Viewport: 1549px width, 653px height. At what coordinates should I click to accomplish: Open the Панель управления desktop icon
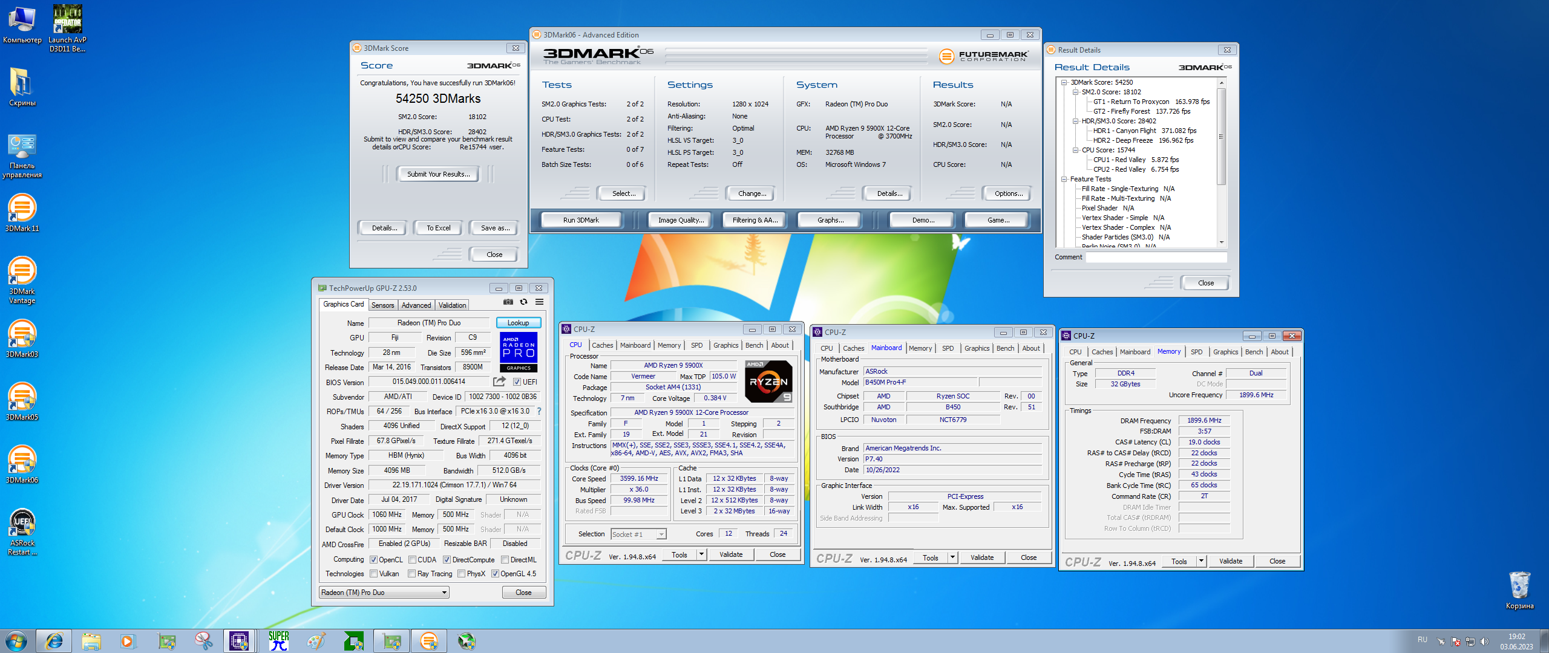pyautogui.click(x=22, y=156)
